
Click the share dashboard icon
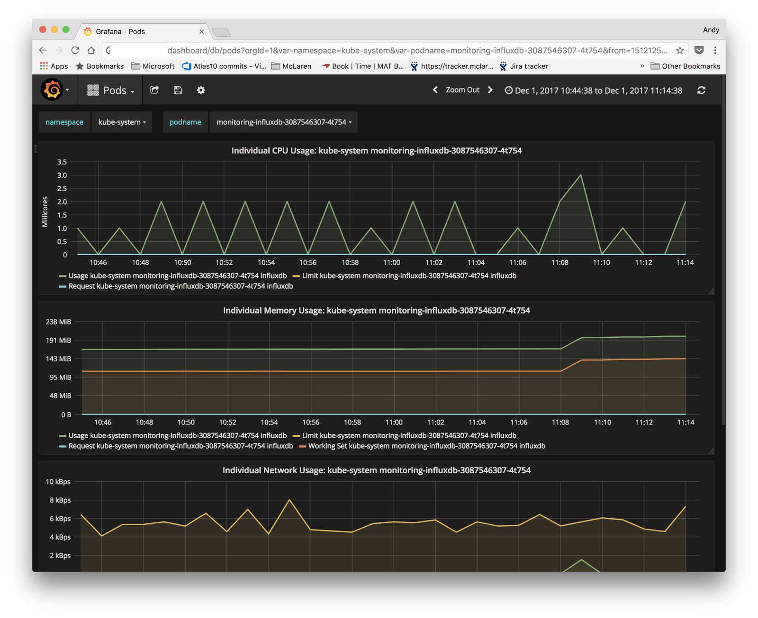pos(154,90)
